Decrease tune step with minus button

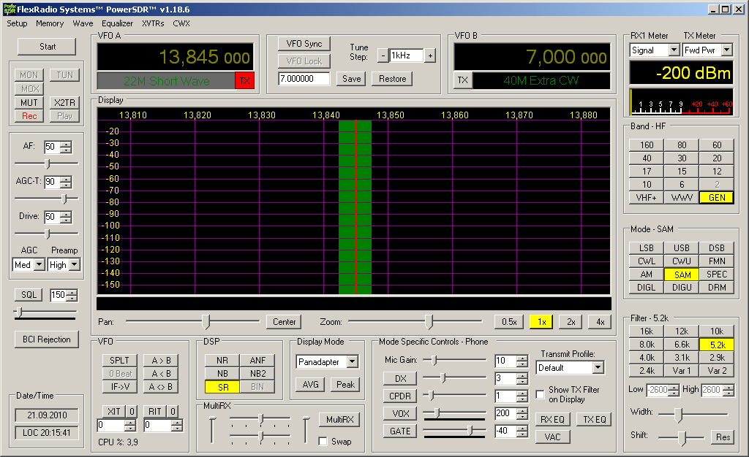(x=383, y=55)
